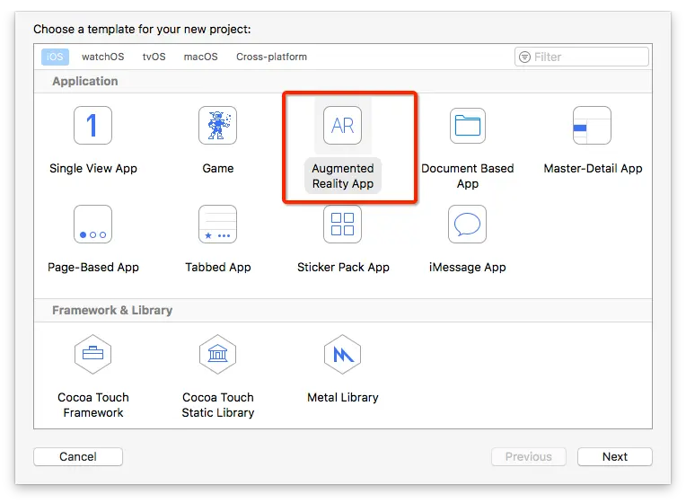Pick the Sticker Pack App grid icon
The image size is (686, 503).
[x=343, y=225]
